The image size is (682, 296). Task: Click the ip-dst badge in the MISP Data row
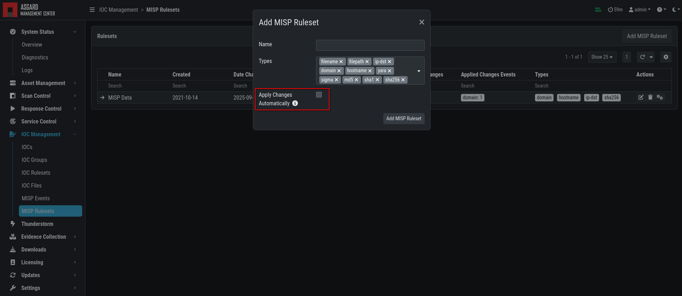click(x=591, y=97)
